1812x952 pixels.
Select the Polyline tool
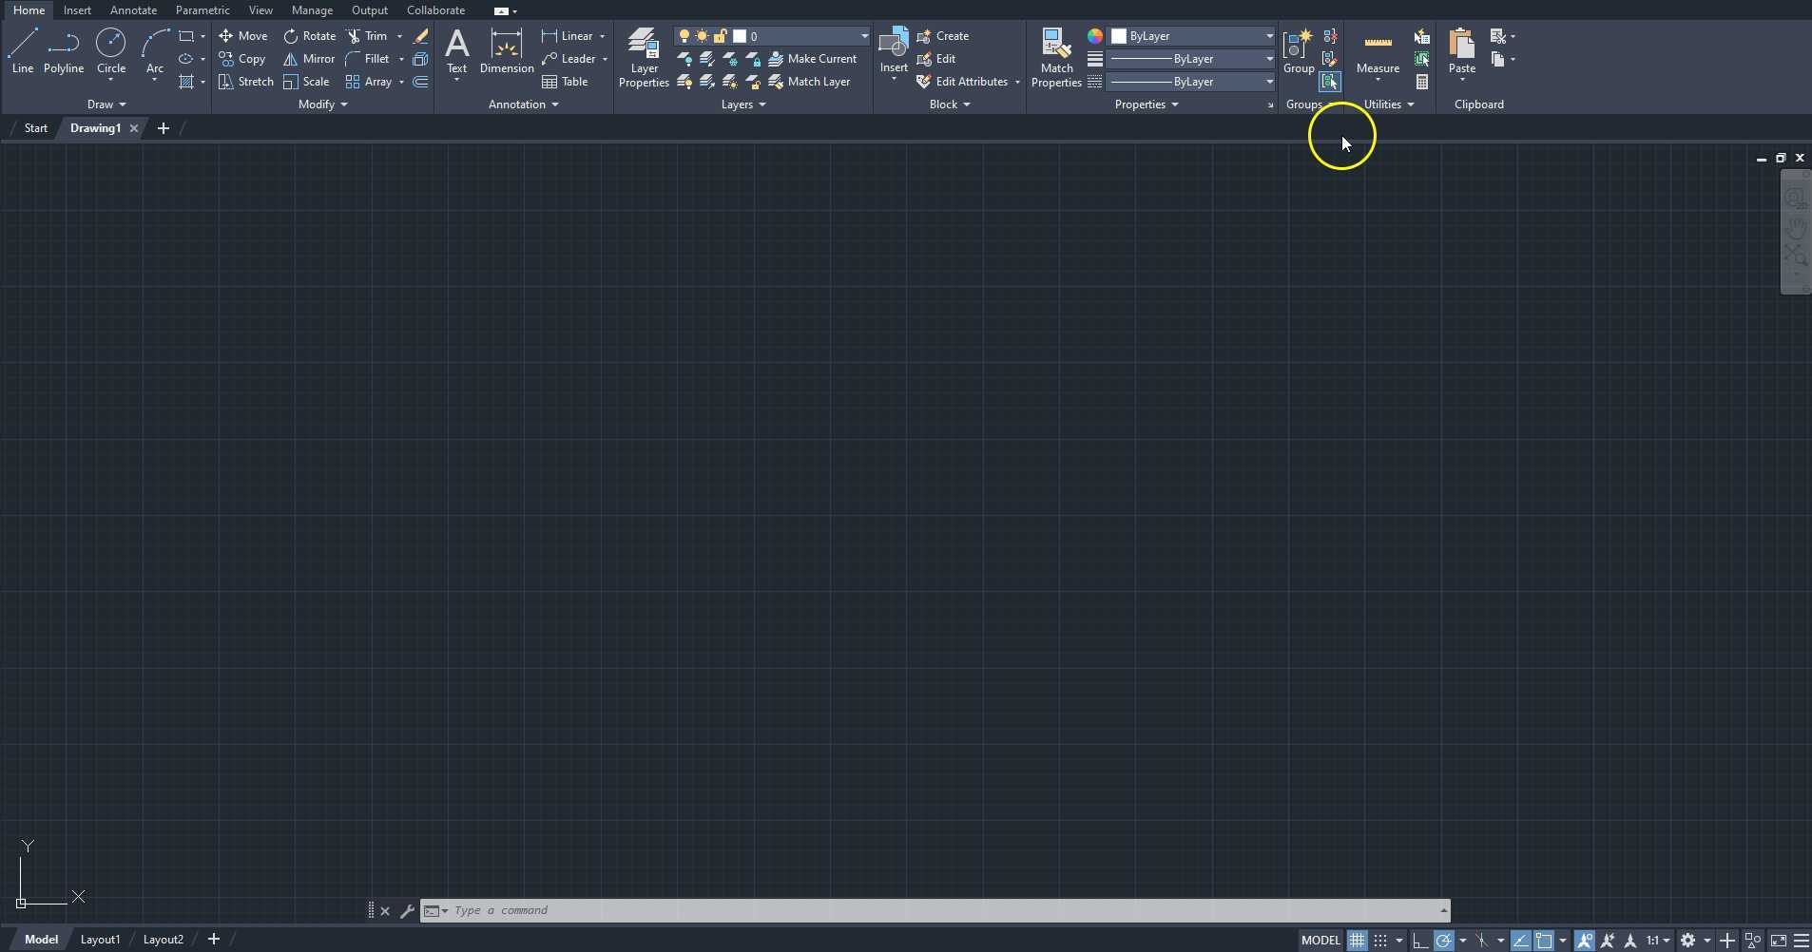pyautogui.click(x=64, y=51)
